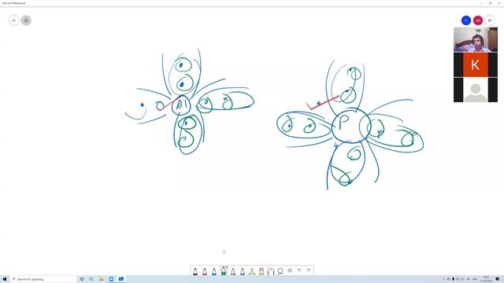Open the ruler tool
Screen dimensions: 504x283
[271, 271]
